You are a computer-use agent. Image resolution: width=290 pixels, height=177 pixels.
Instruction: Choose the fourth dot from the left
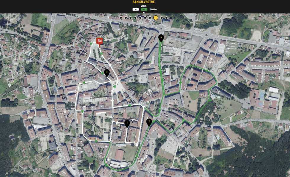135,18
